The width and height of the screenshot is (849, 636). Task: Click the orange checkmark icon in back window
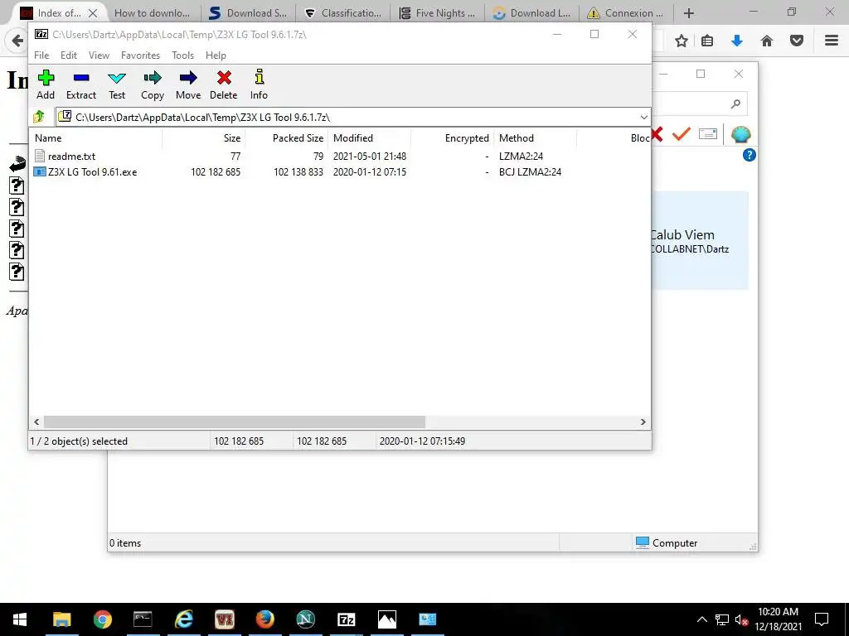click(x=681, y=133)
